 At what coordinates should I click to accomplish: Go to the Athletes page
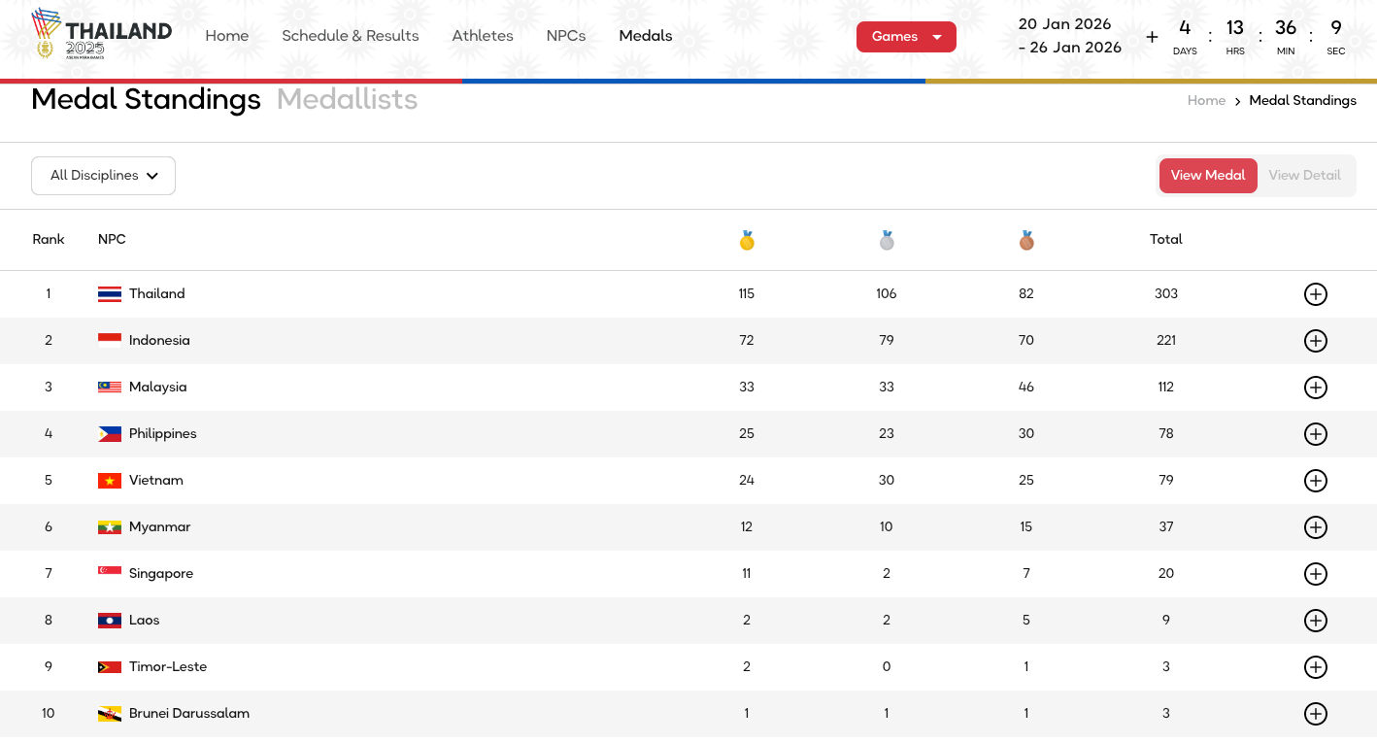pos(482,36)
